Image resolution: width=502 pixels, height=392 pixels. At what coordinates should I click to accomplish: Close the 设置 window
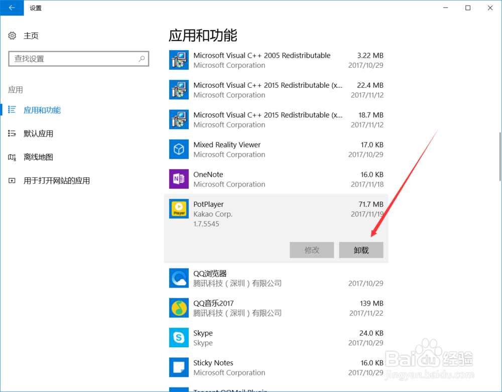(x=490, y=8)
